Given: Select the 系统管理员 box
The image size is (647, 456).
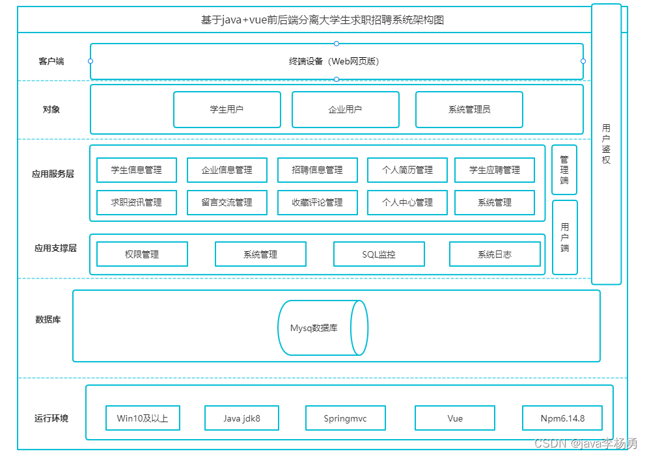Looking at the screenshot, I should coord(469,110).
